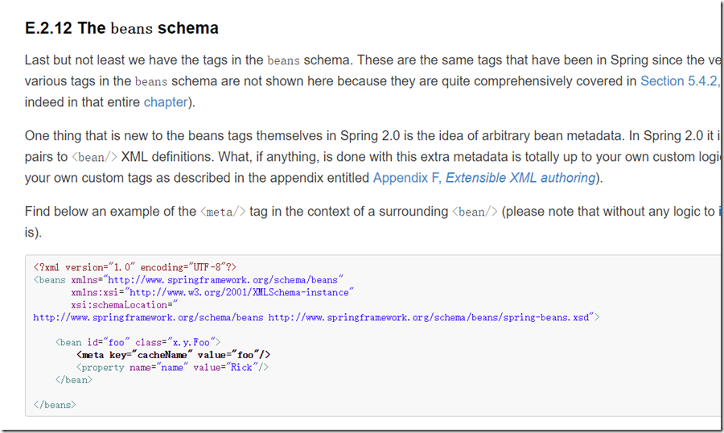This screenshot has width=724, height=433.
Task: Follow the chapter hyperlink
Action: click(x=166, y=102)
